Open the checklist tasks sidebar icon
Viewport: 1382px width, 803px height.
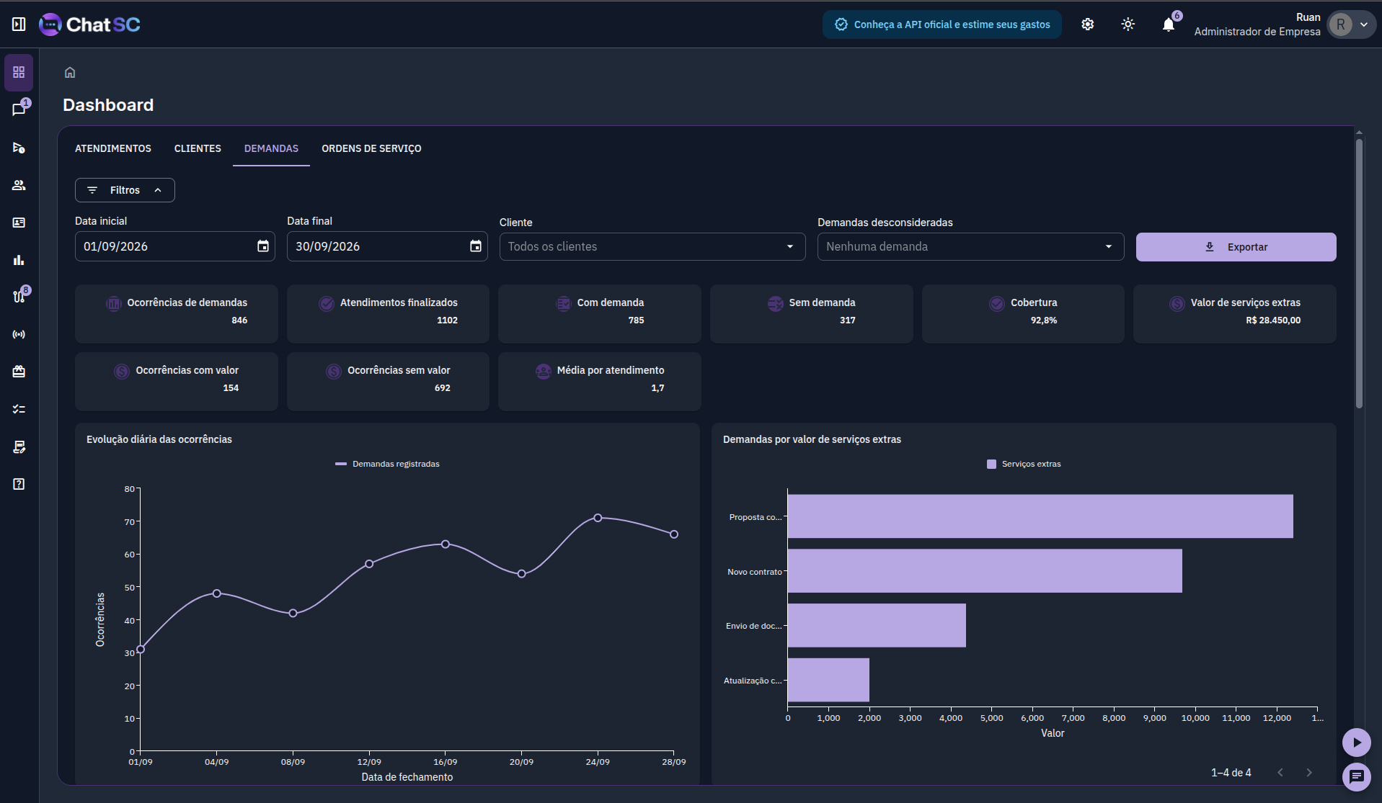pos(19,409)
